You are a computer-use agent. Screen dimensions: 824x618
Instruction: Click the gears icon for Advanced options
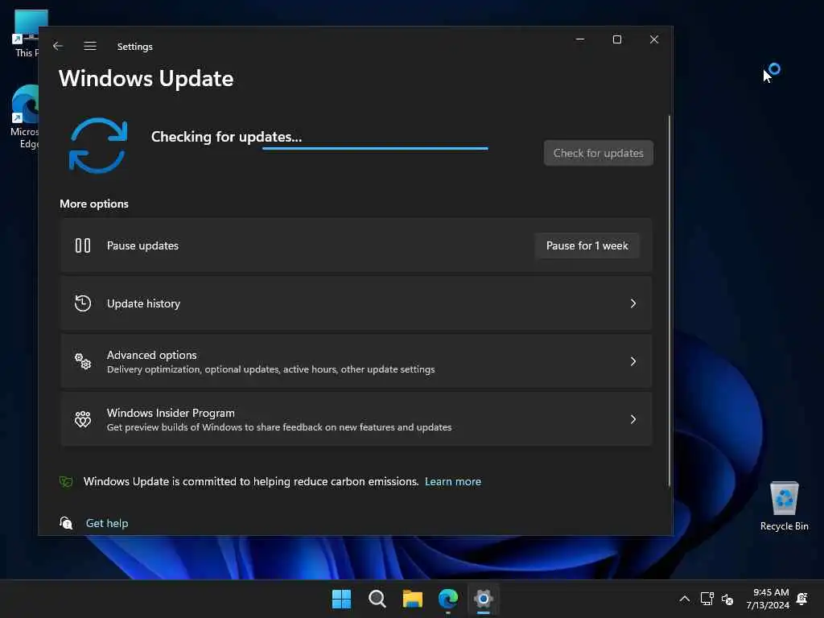click(83, 361)
